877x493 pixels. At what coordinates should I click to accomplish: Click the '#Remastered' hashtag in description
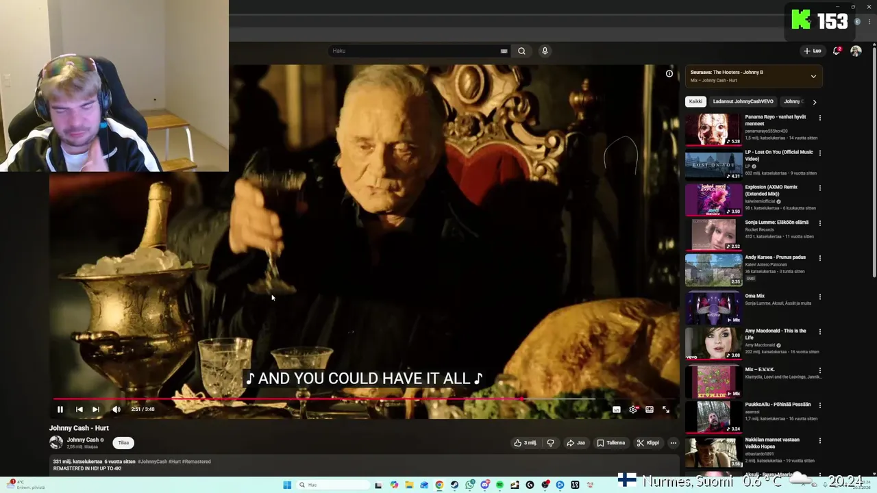(x=196, y=462)
